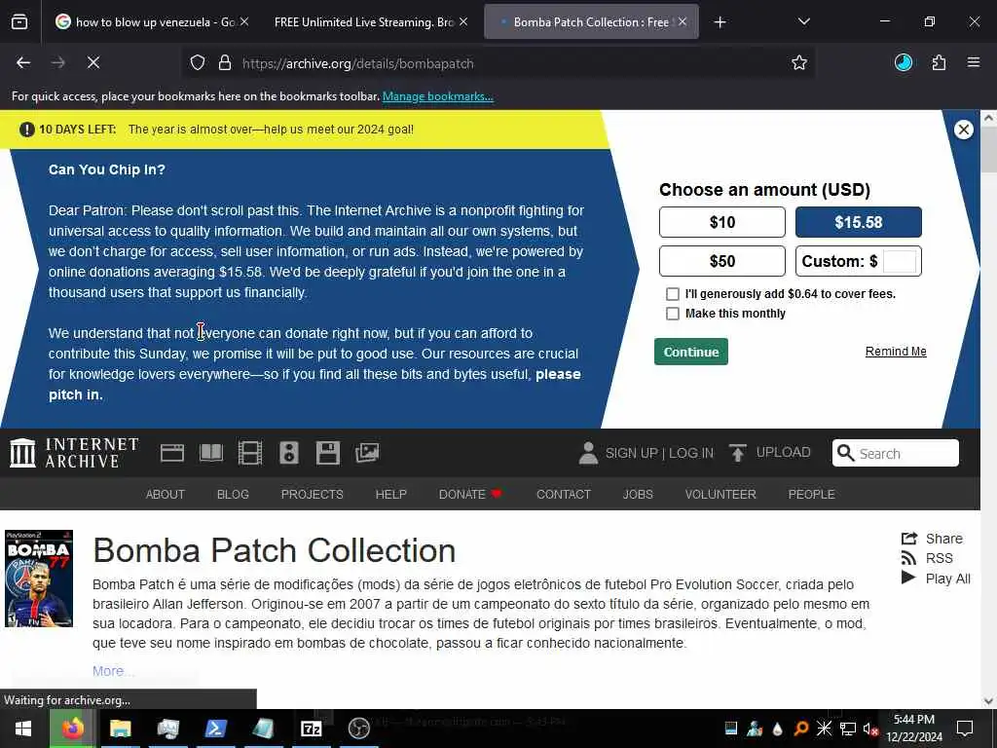Open Internet Archive Video film icon
997x748 pixels.
[250, 453]
